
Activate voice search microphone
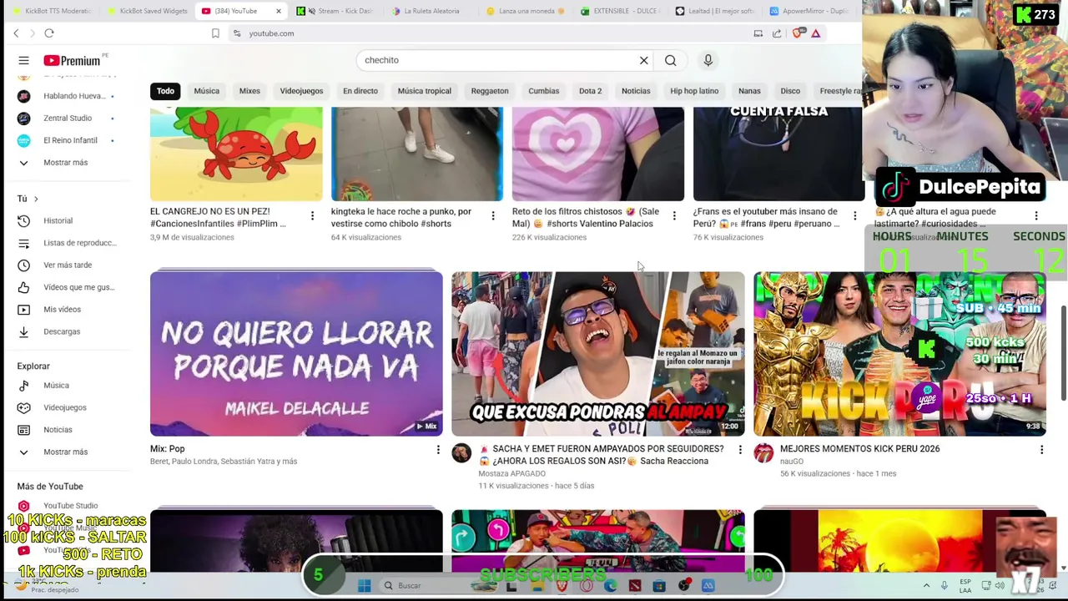[708, 60]
